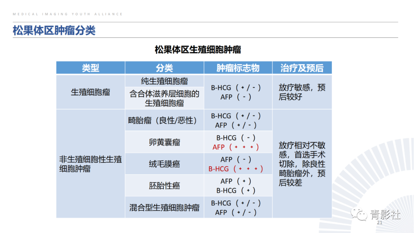Click the 治疗及预后 column header
414x233 pixels.
coord(302,68)
